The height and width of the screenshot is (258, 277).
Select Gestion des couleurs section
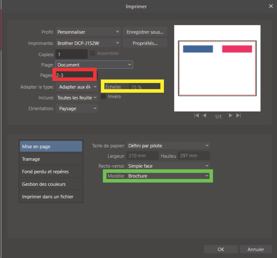coord(51,184)
